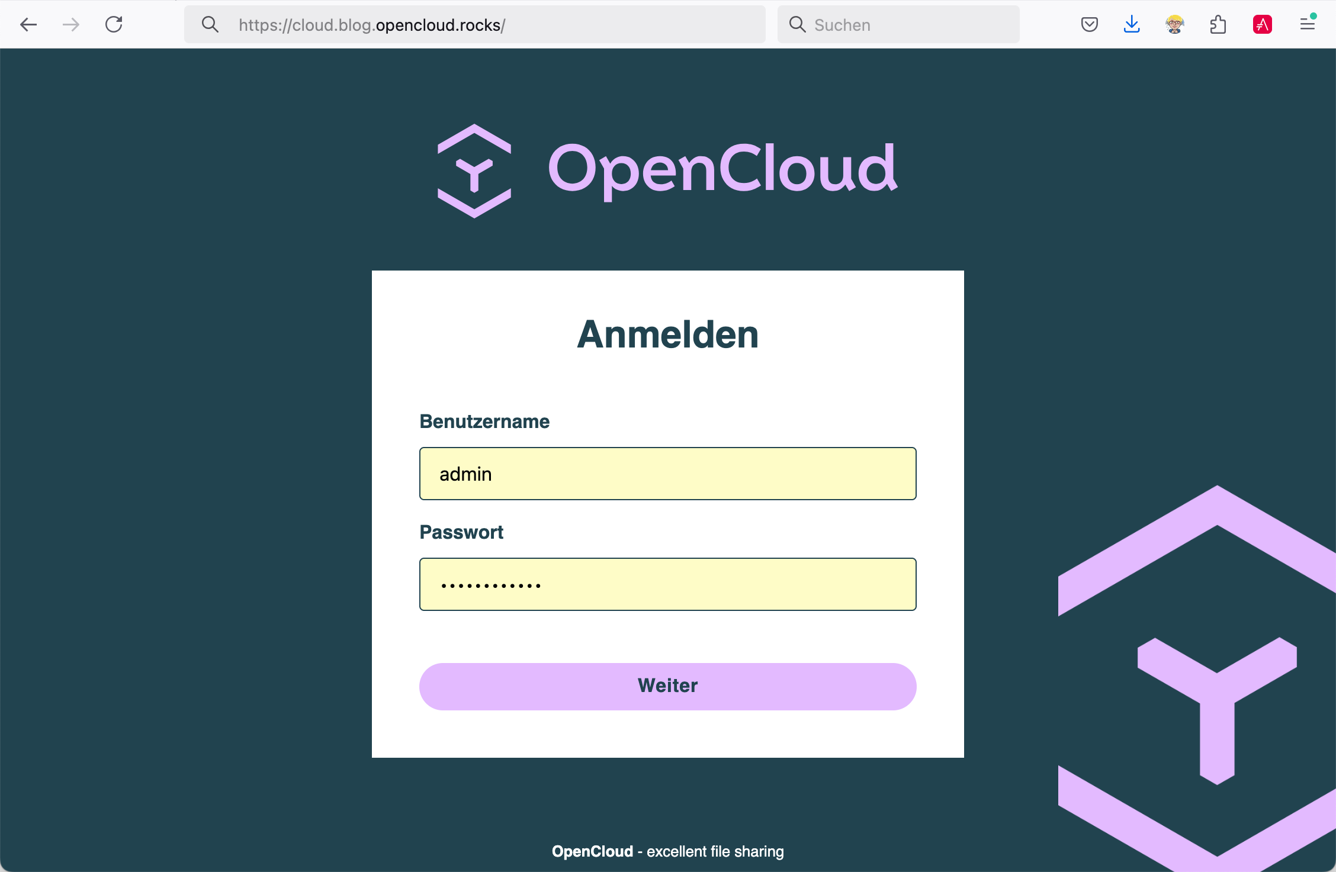Screen dimensions: 1336x872
Task: Click the red extension icon in toolbar
Action: pyautogui.click(x=1263, y=24)
